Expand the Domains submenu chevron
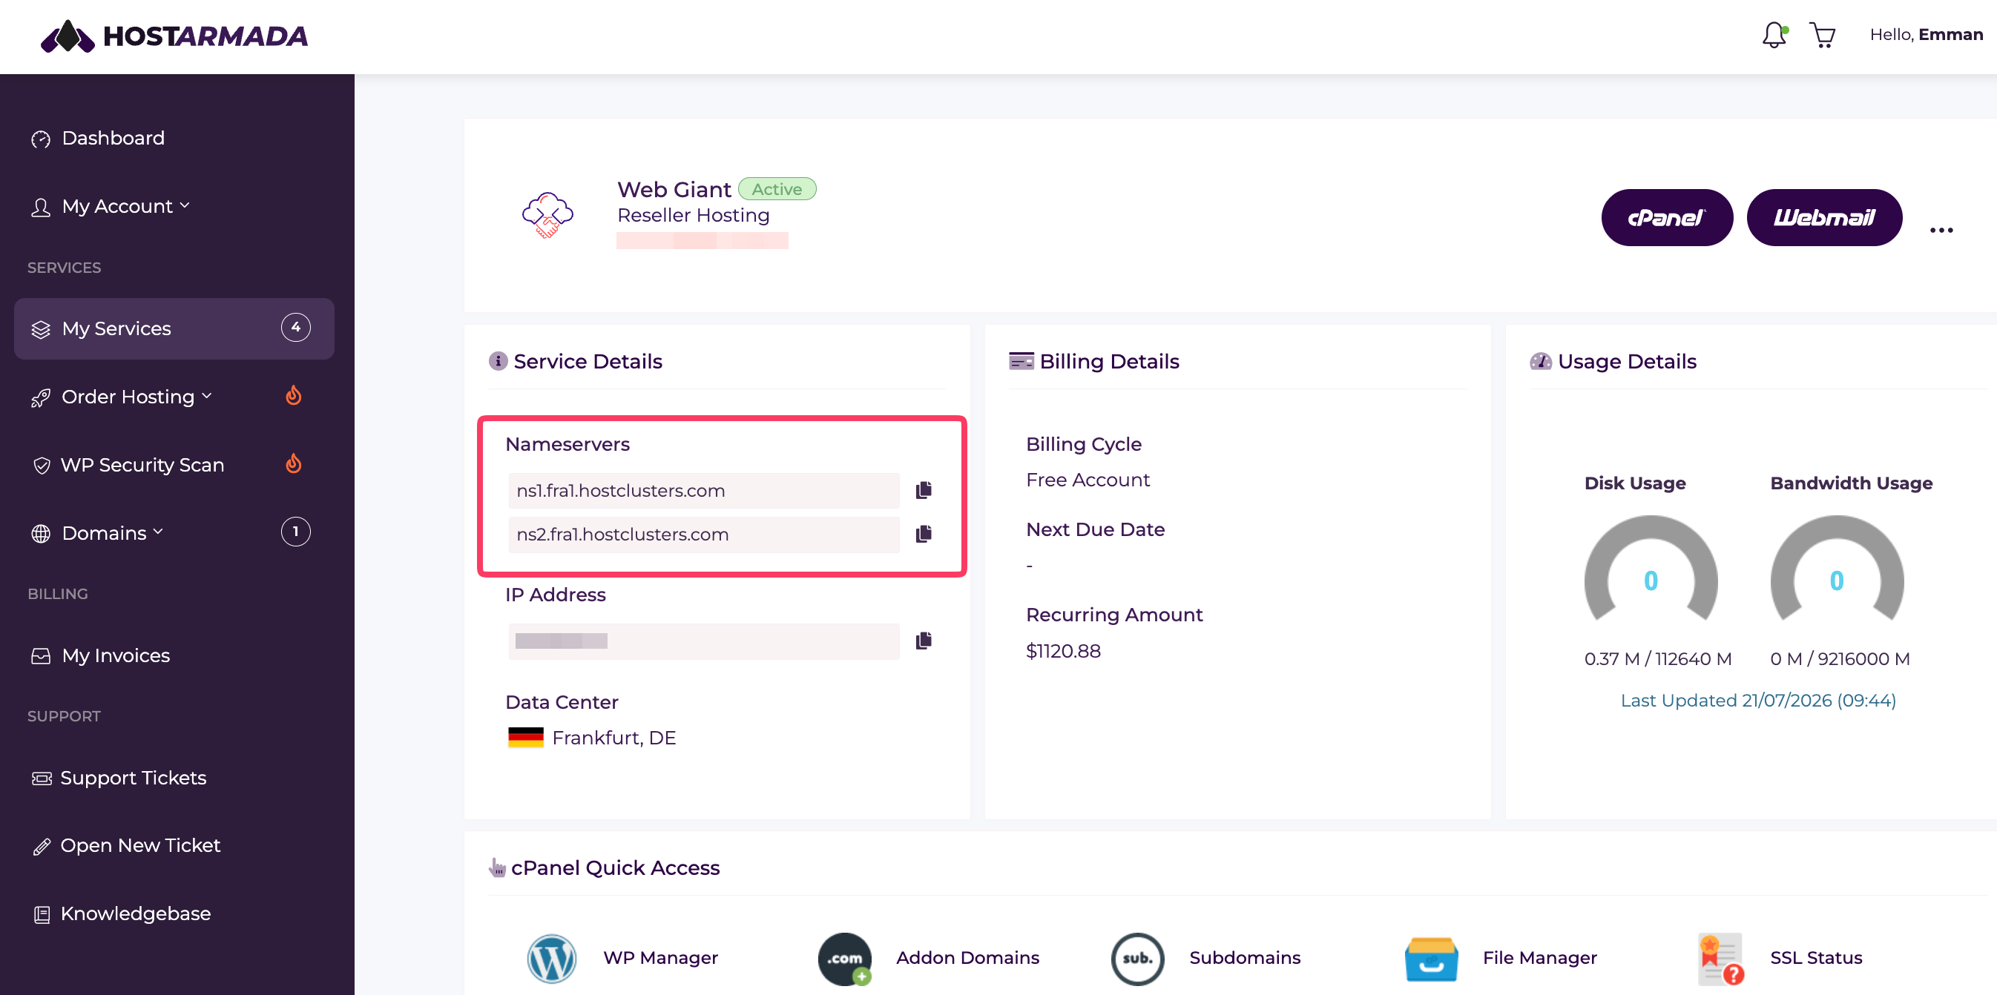Image resolution: width=1997 pixels, height=995 pixels. click(x=158, y=532)
